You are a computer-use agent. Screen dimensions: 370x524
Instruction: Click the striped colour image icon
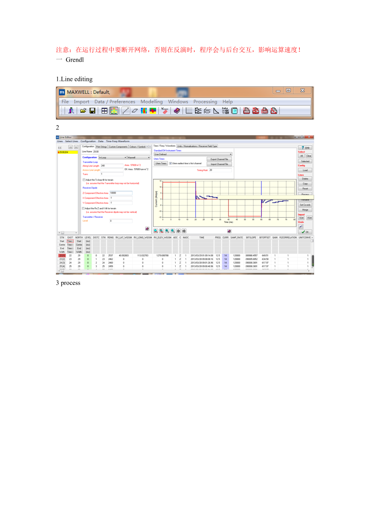144,111
